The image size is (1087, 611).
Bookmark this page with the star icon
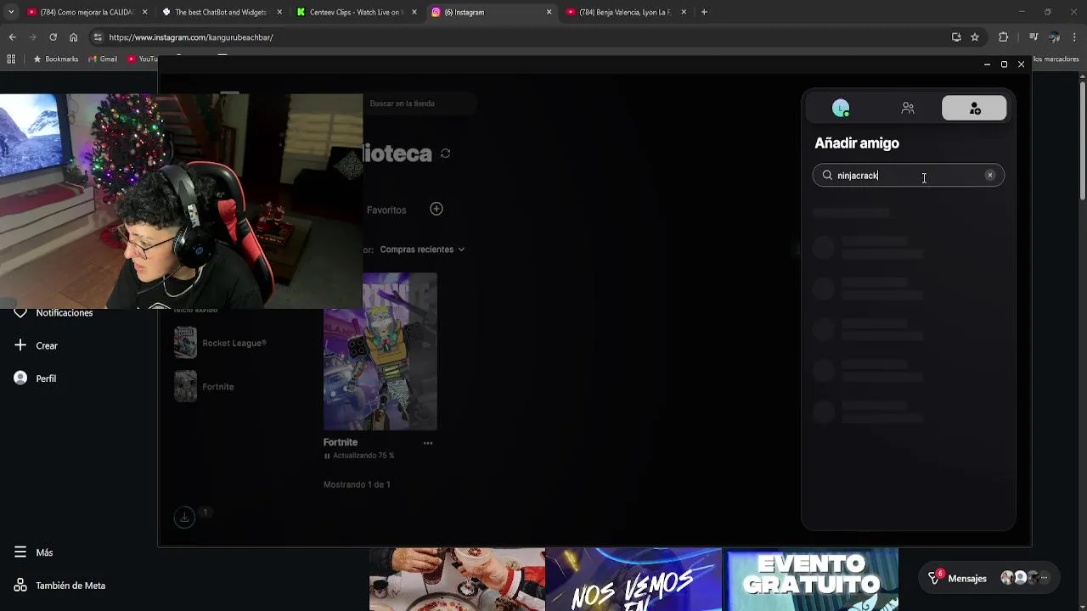point(975,37)
